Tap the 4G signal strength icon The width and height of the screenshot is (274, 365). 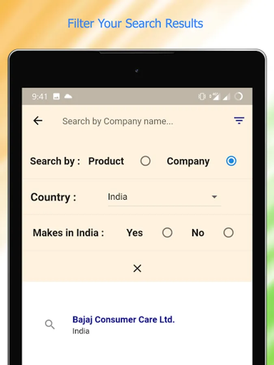tap(215, 97)
